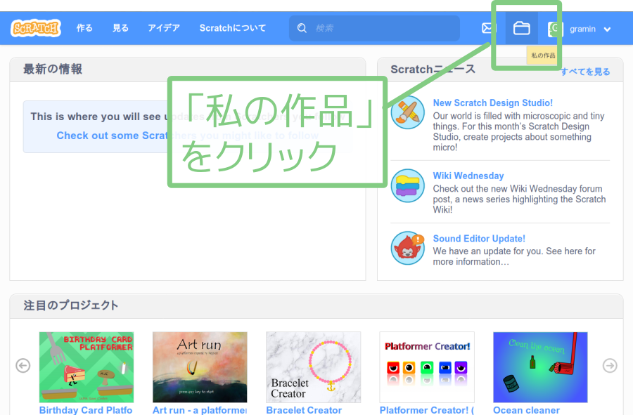633x415 pixels.
Task: Click the Scratch logo
Action: tap(36, 28)
